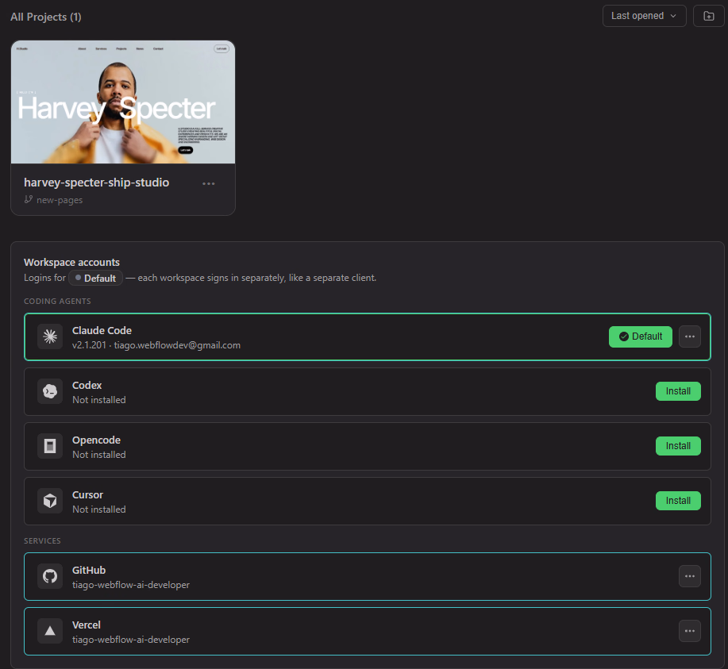Click the Claude Code title text
The width and height of the screenshot is (728, 669).
(x=102, y=331)
